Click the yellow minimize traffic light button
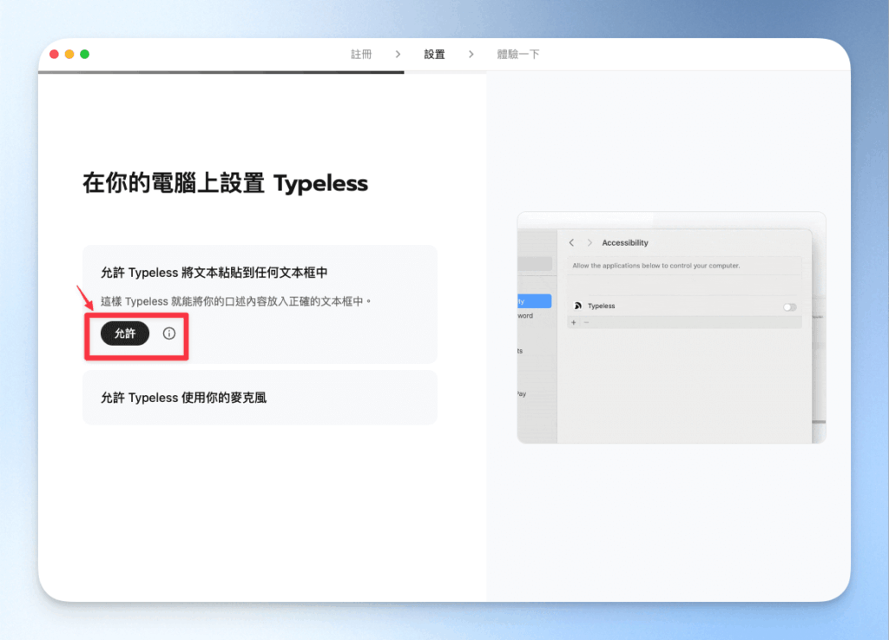 click(x=69, y=53)
